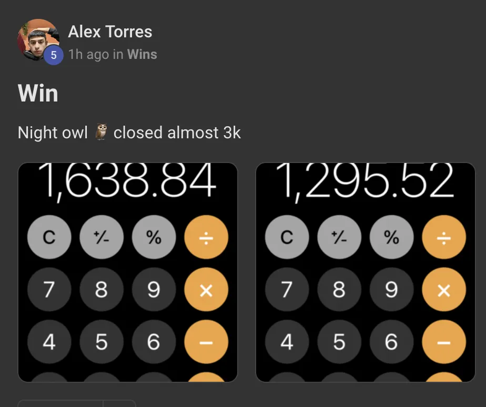This screenshot has height=407, width=486.
Task: Click the percent key in left calculator
Action: pyautogui.click(x=154, y=237)
